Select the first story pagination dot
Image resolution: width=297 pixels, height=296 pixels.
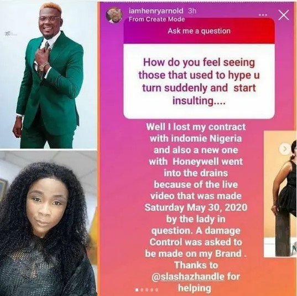coord(137,290)
